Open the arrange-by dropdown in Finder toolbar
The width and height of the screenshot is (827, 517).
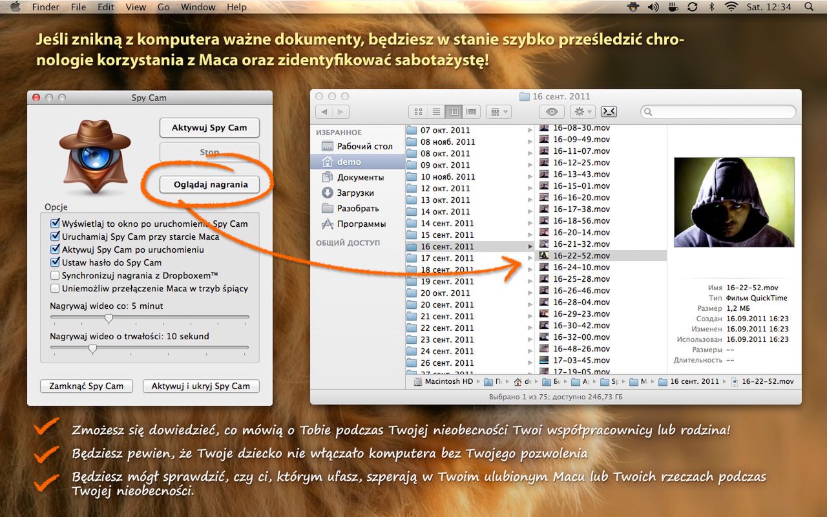click(498, 112)
